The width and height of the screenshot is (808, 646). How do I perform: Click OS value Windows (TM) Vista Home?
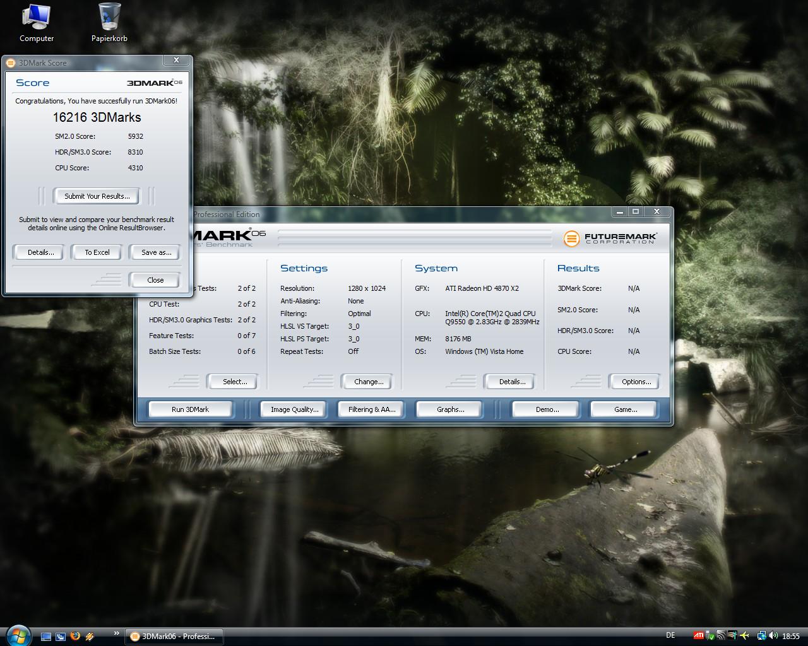click(484, 351)
